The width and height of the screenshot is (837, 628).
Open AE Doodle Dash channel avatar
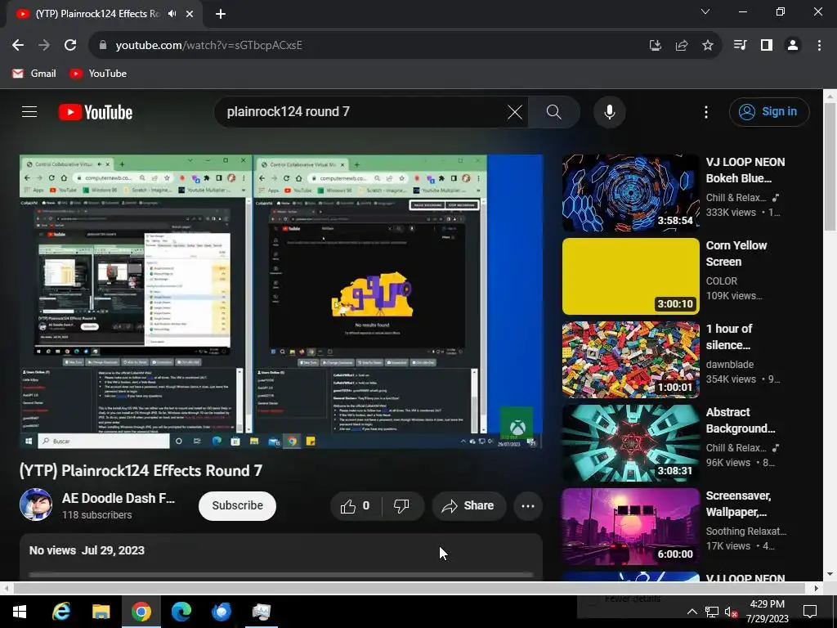[36, 505]
